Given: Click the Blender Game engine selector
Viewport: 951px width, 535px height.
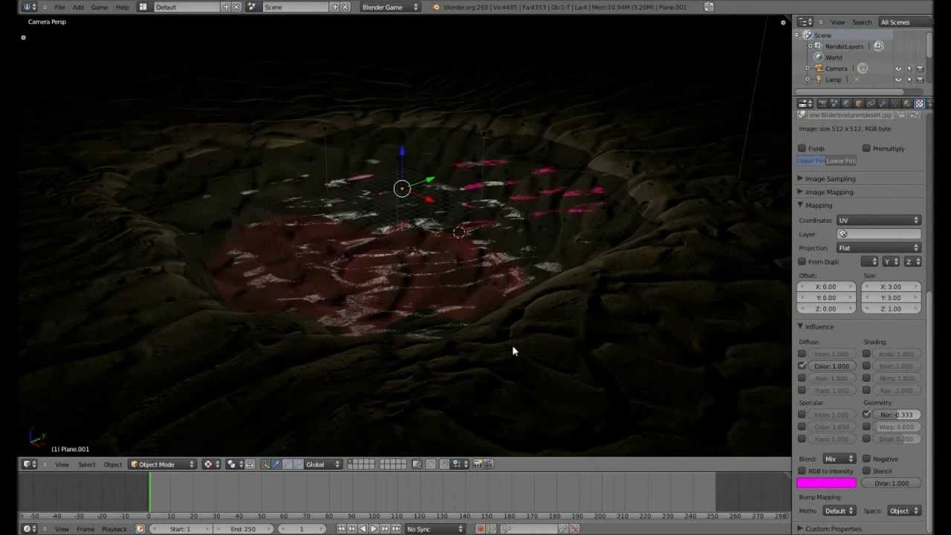Looking at the screenshot, I should [x=389, y=7].
